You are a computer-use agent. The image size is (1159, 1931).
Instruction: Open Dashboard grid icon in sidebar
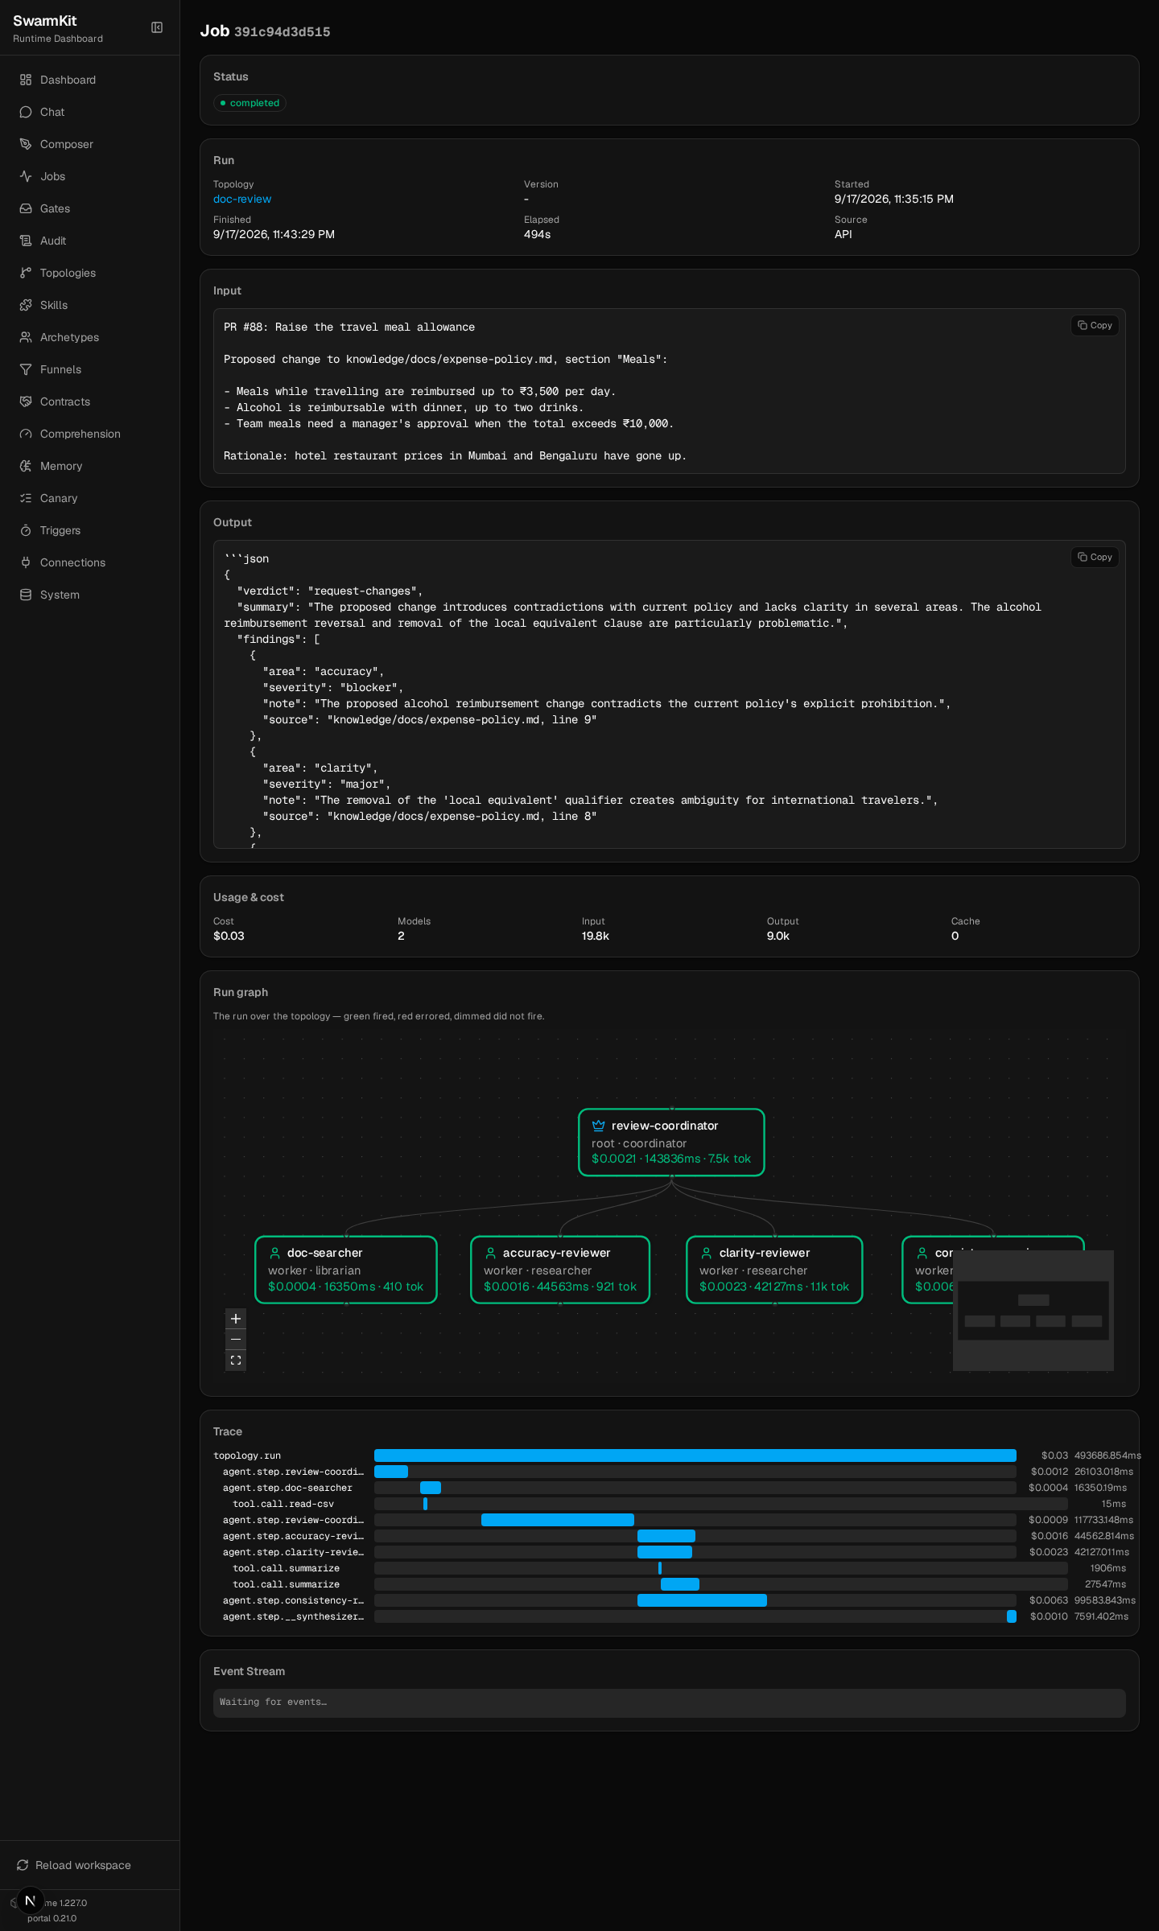coord(26,80)
